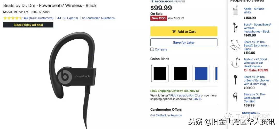This screenshot has width=279, height=129.
Task: Open the Jaybird X3 Sport thumbnail
Action: tap(235, 63)
